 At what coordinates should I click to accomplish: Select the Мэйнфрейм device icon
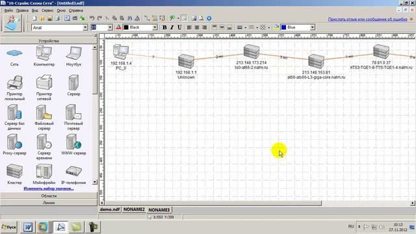(x=44, y=174)
